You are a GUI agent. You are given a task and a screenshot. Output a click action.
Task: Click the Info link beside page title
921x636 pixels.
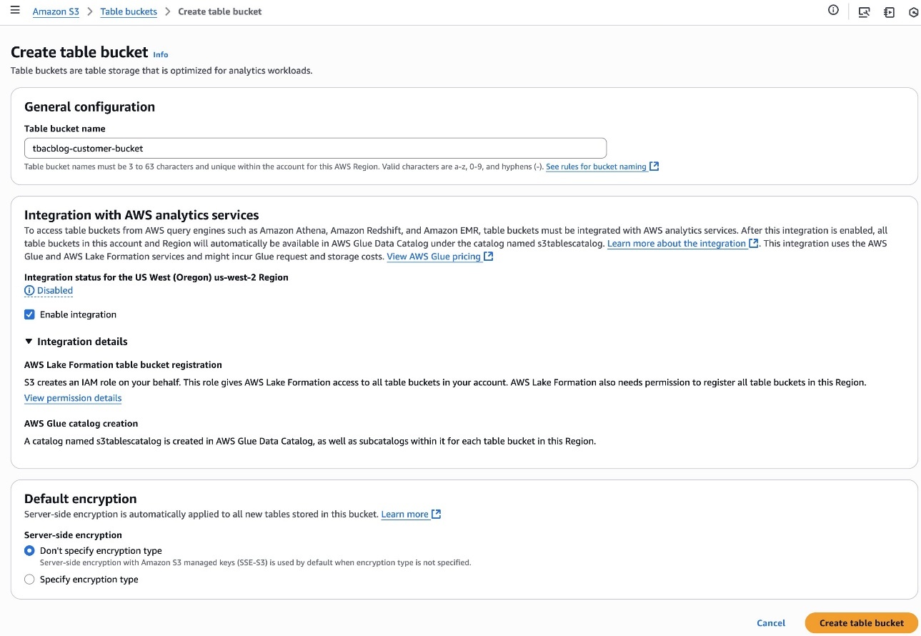coord(161,54)
